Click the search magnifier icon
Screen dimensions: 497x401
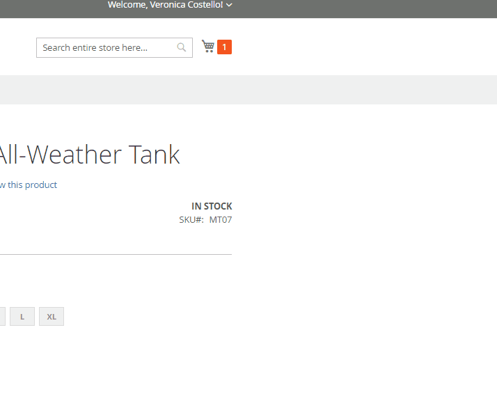tap(181, 47)
